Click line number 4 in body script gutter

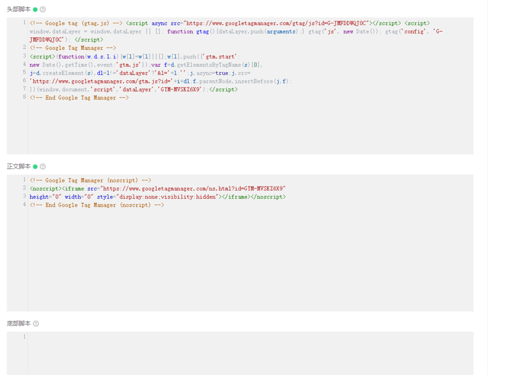point(24,205)
